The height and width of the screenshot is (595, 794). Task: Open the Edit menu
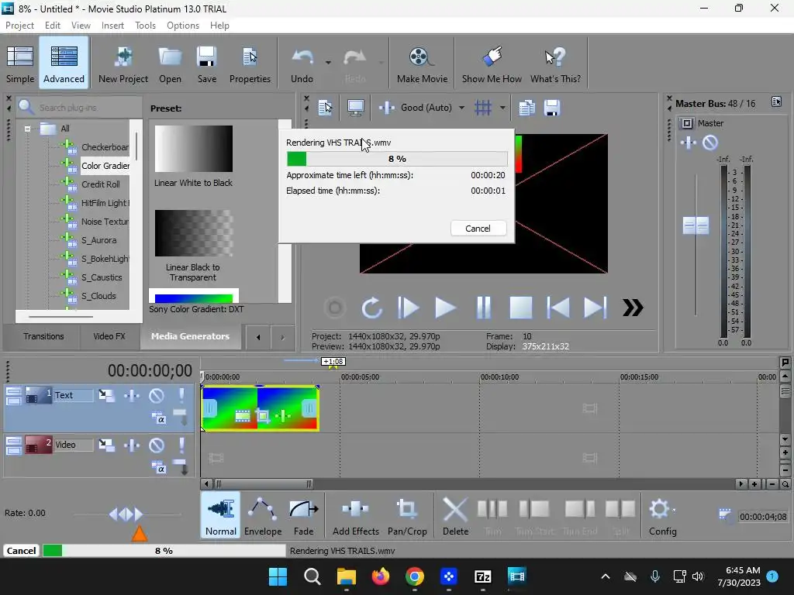tap(53, 26)
